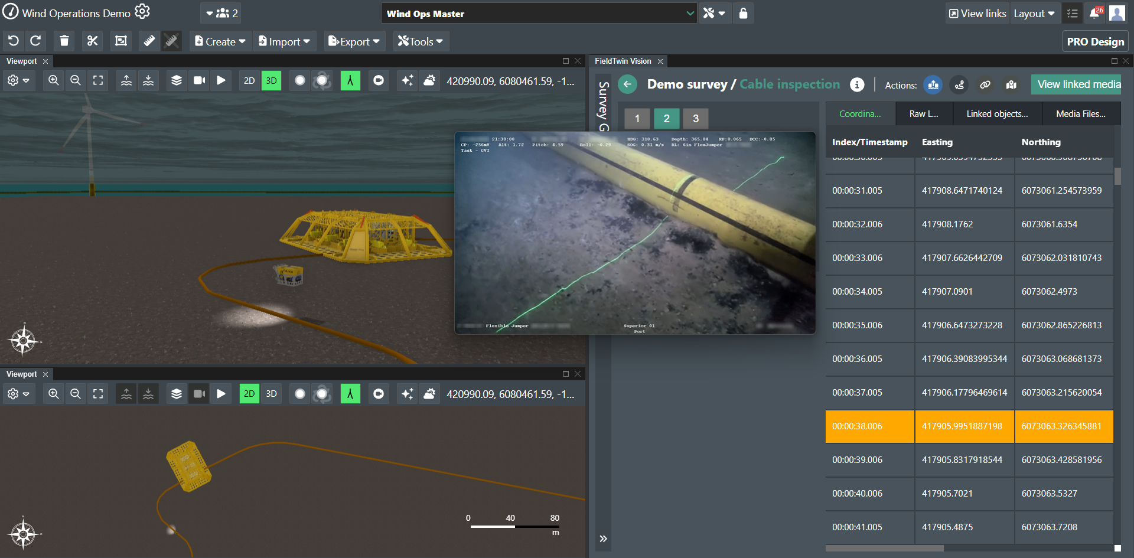Select survey page 3 button
This screenshot has height=558, width=1134.
tap(696, 119)
